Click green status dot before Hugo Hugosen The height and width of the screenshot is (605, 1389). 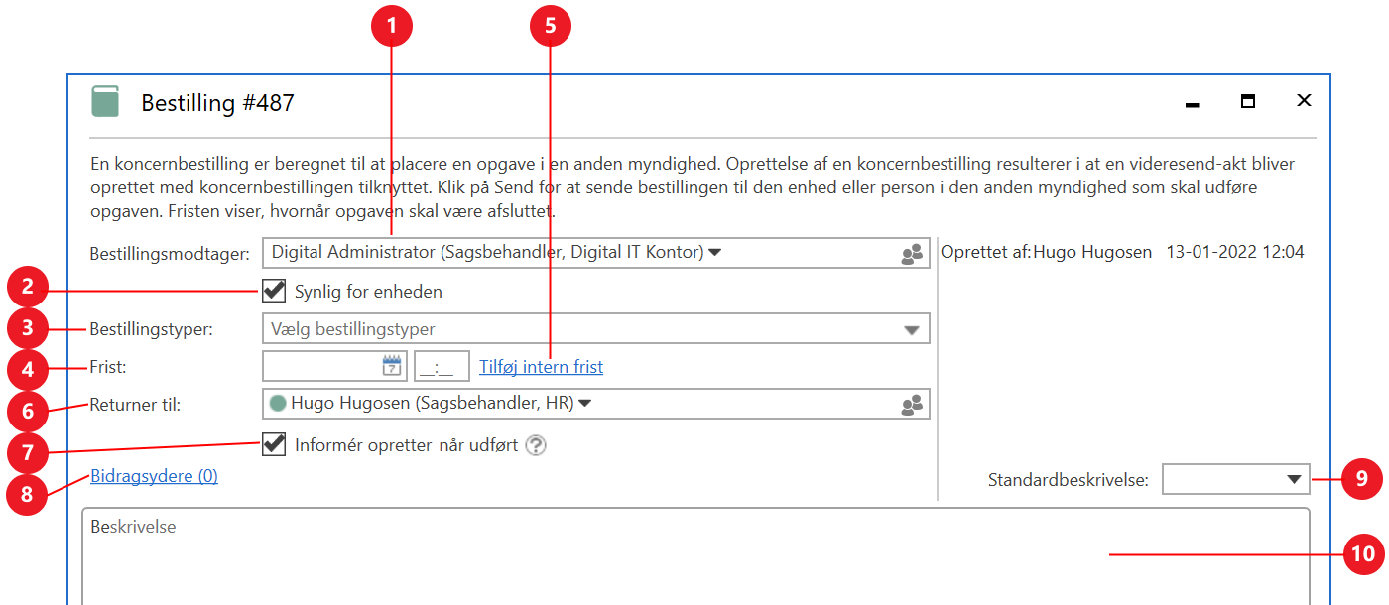(x=278, y=404)
